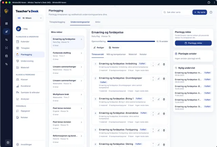Select Timeoversikt tab
This screenshot has width=217, height=147.
point(98,54)
